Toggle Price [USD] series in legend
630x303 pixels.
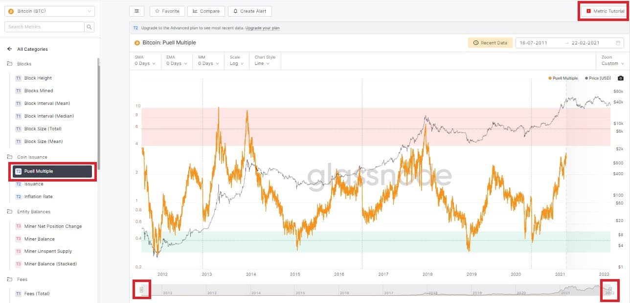coord(598,78)
